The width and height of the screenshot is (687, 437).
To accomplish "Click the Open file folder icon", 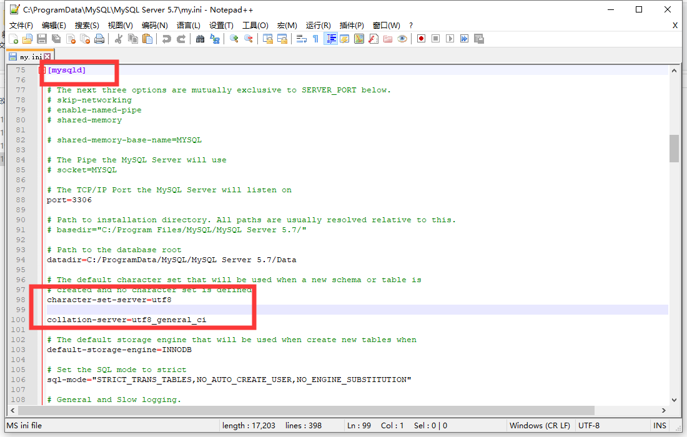I will coord(27,39).
